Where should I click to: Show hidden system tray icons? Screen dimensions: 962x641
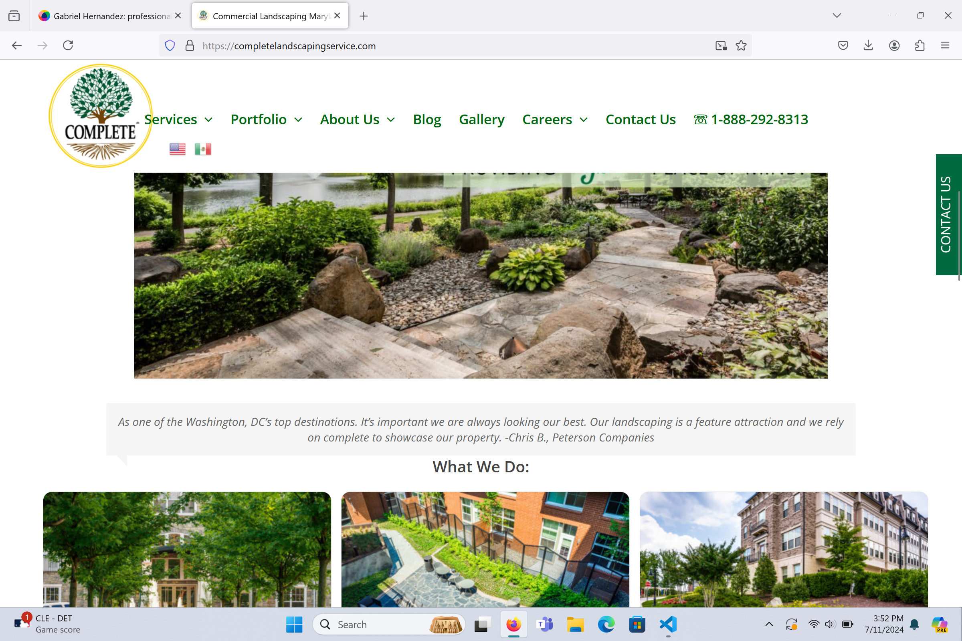(x=769, y=624)
